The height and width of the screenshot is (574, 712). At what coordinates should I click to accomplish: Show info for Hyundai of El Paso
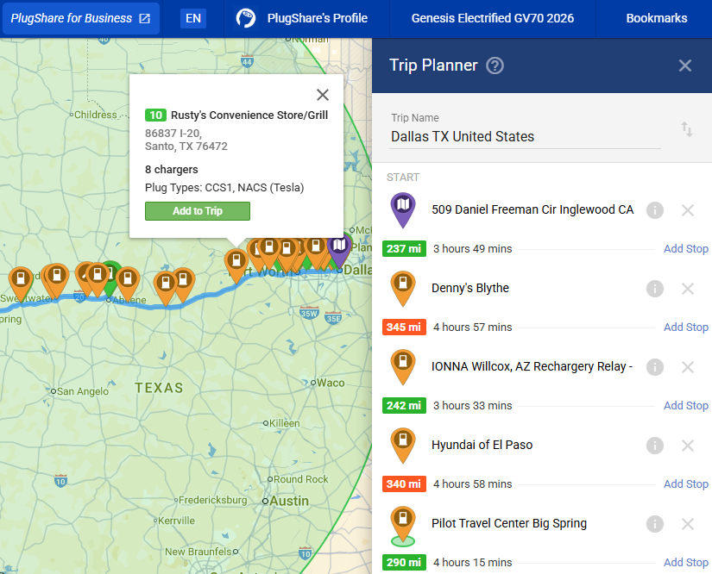[655, 446]
